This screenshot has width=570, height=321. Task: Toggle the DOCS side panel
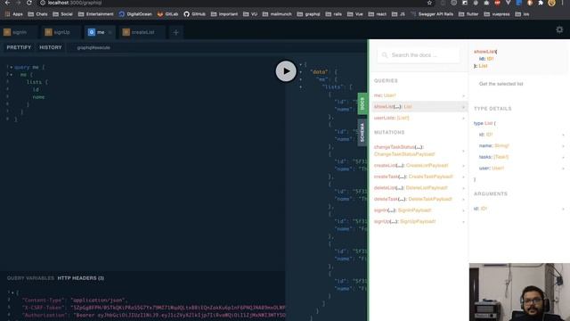[x=362, y=103]
